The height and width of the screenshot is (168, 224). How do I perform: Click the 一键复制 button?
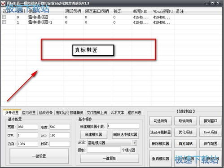coord(110,159)
